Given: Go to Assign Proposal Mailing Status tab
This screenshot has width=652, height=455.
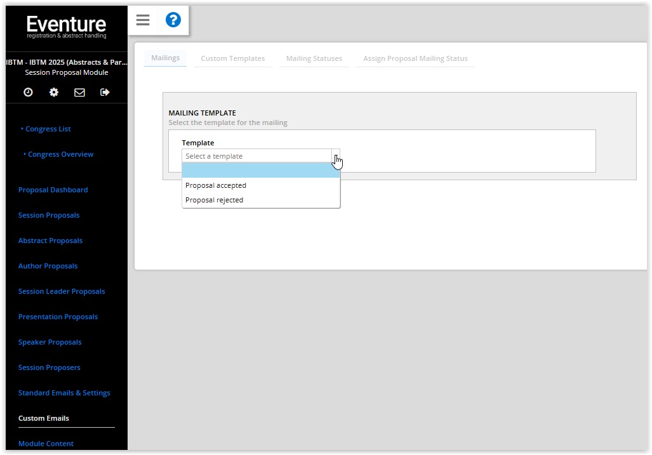Looking at the screenshot, I should [x=415, y=58].
